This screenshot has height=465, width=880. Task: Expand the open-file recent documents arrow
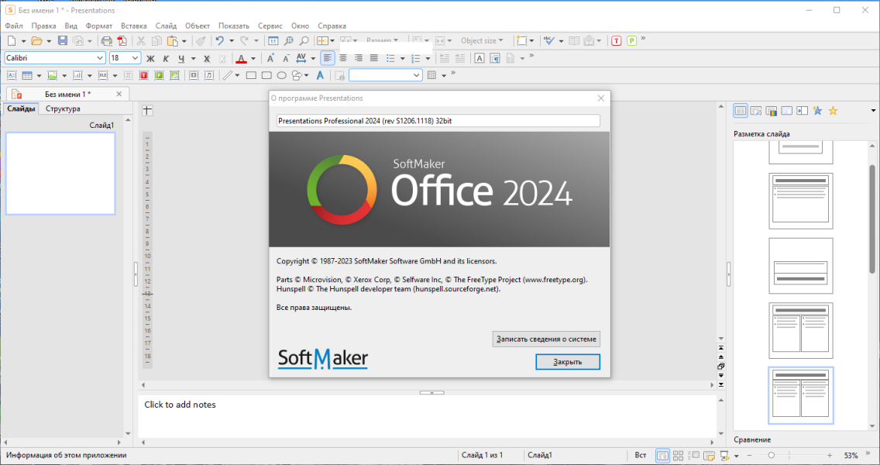point(49,41)
